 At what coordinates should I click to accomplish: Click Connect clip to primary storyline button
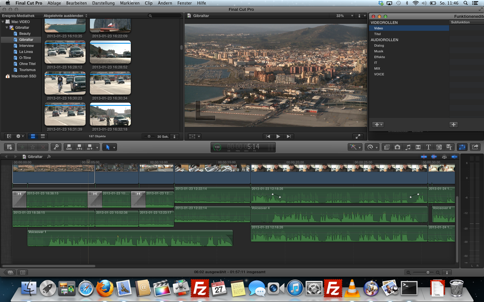tap(69, 147)
